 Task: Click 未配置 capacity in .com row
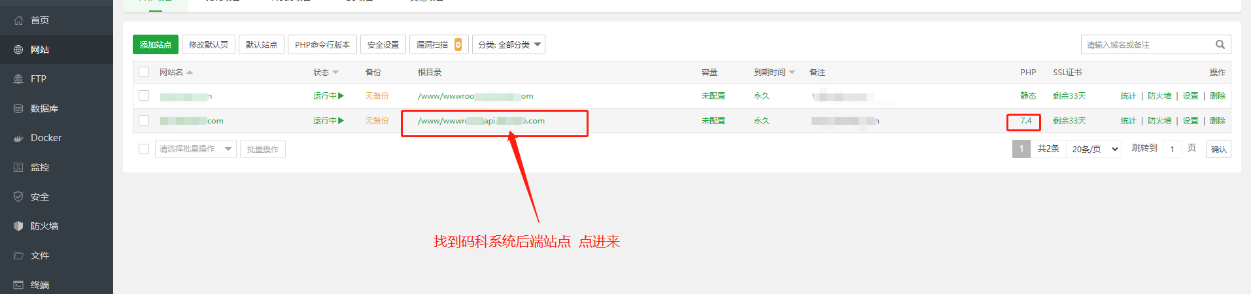713,121
